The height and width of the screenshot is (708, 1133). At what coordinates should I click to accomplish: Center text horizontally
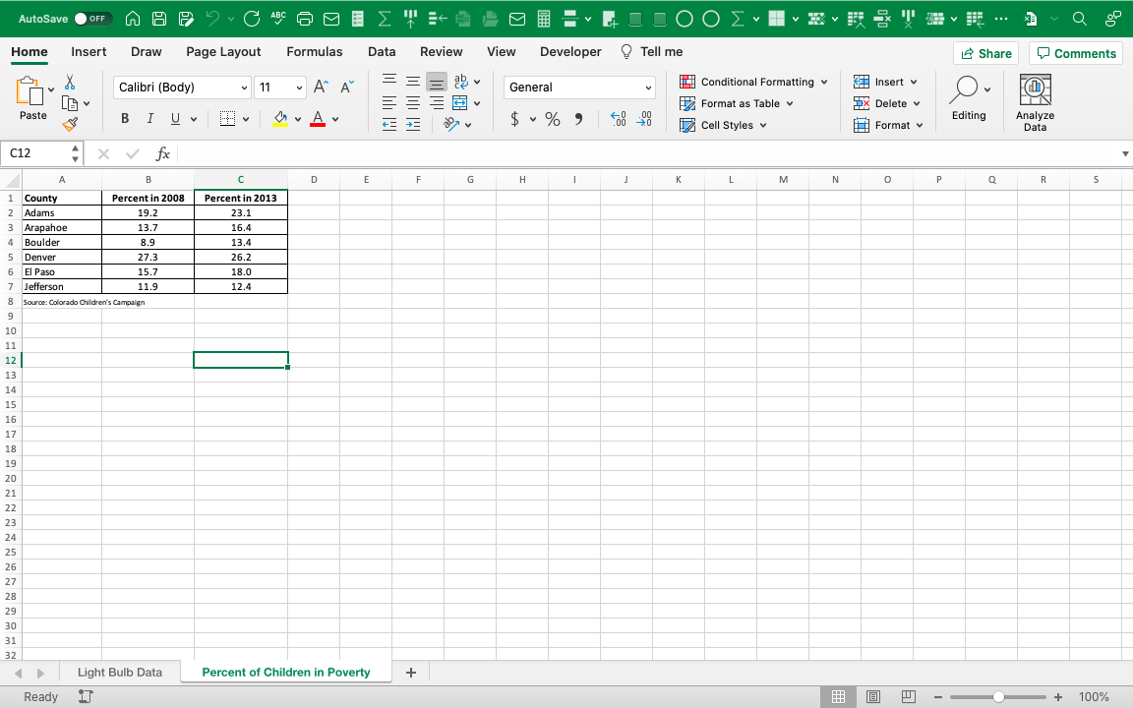[413, 103]
